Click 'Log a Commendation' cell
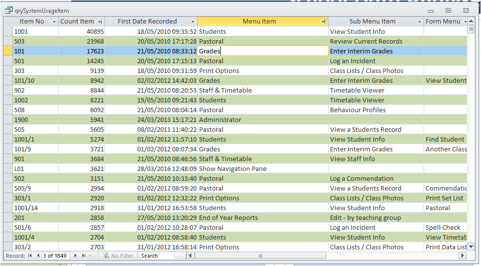The width and height of the screenshot is (481, 266). click(x=376, y=178)
